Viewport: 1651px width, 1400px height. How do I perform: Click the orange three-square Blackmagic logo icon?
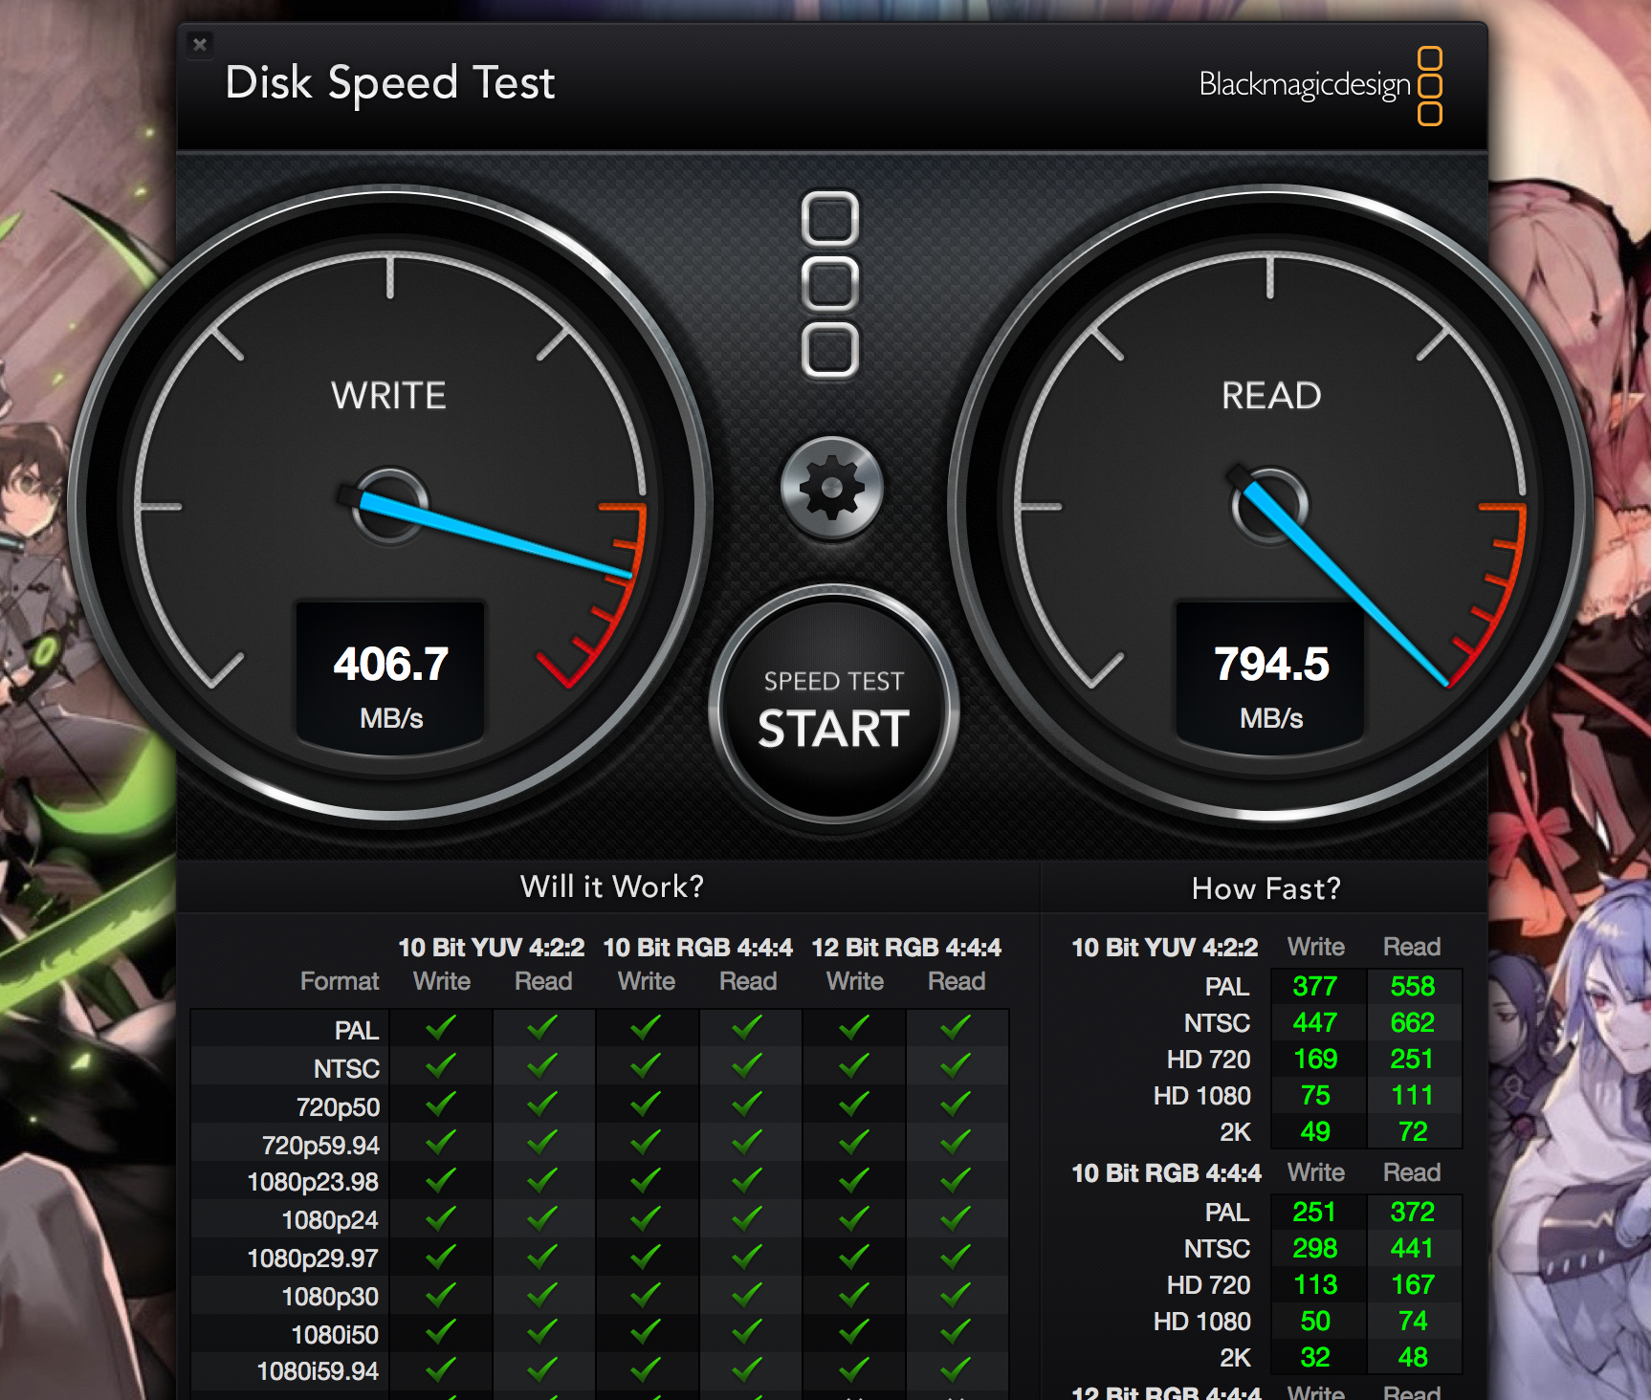[1429, 86]
